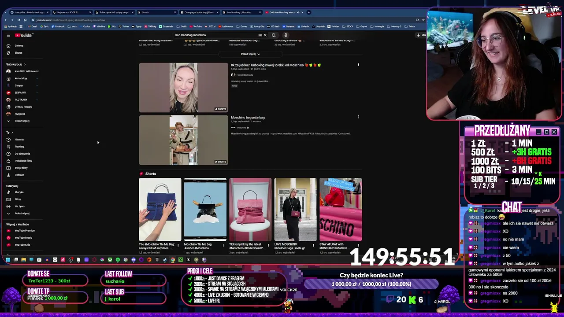The image size is (564, 317).
Task: Open Moschino baguette bag thumbnail
Action: (x=183, y=140)
